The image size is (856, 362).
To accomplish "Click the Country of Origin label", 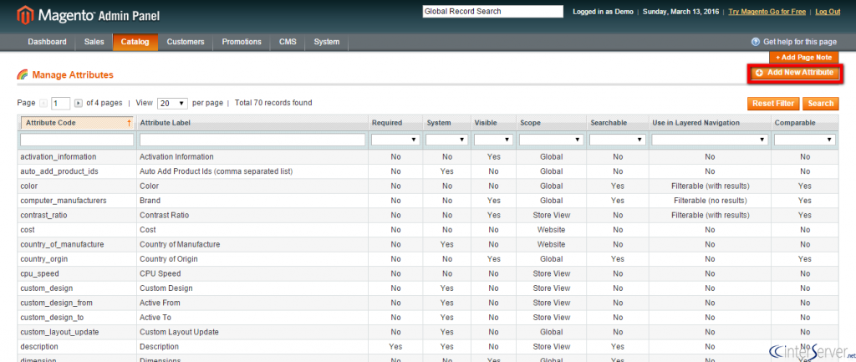I will [x=169, y=259].
